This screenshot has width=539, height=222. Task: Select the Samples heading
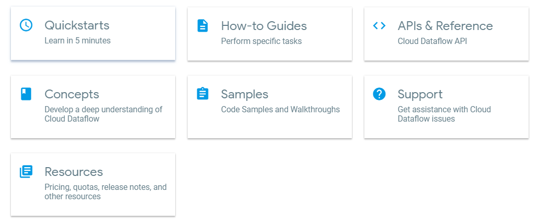[x=245, y=94]
